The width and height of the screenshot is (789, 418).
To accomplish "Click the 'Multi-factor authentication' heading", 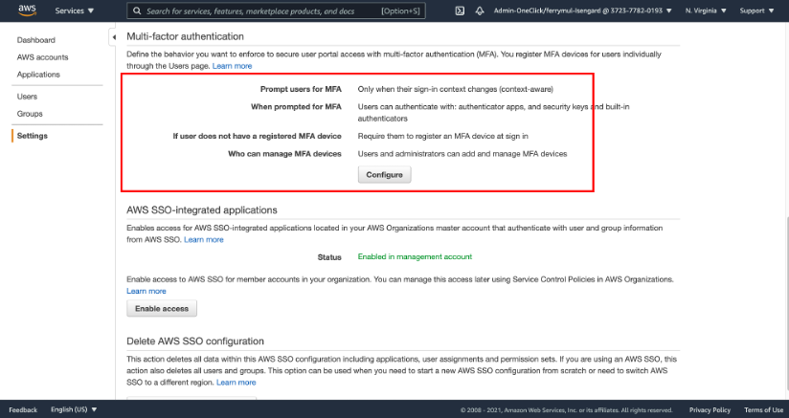I will click(185, 36).
